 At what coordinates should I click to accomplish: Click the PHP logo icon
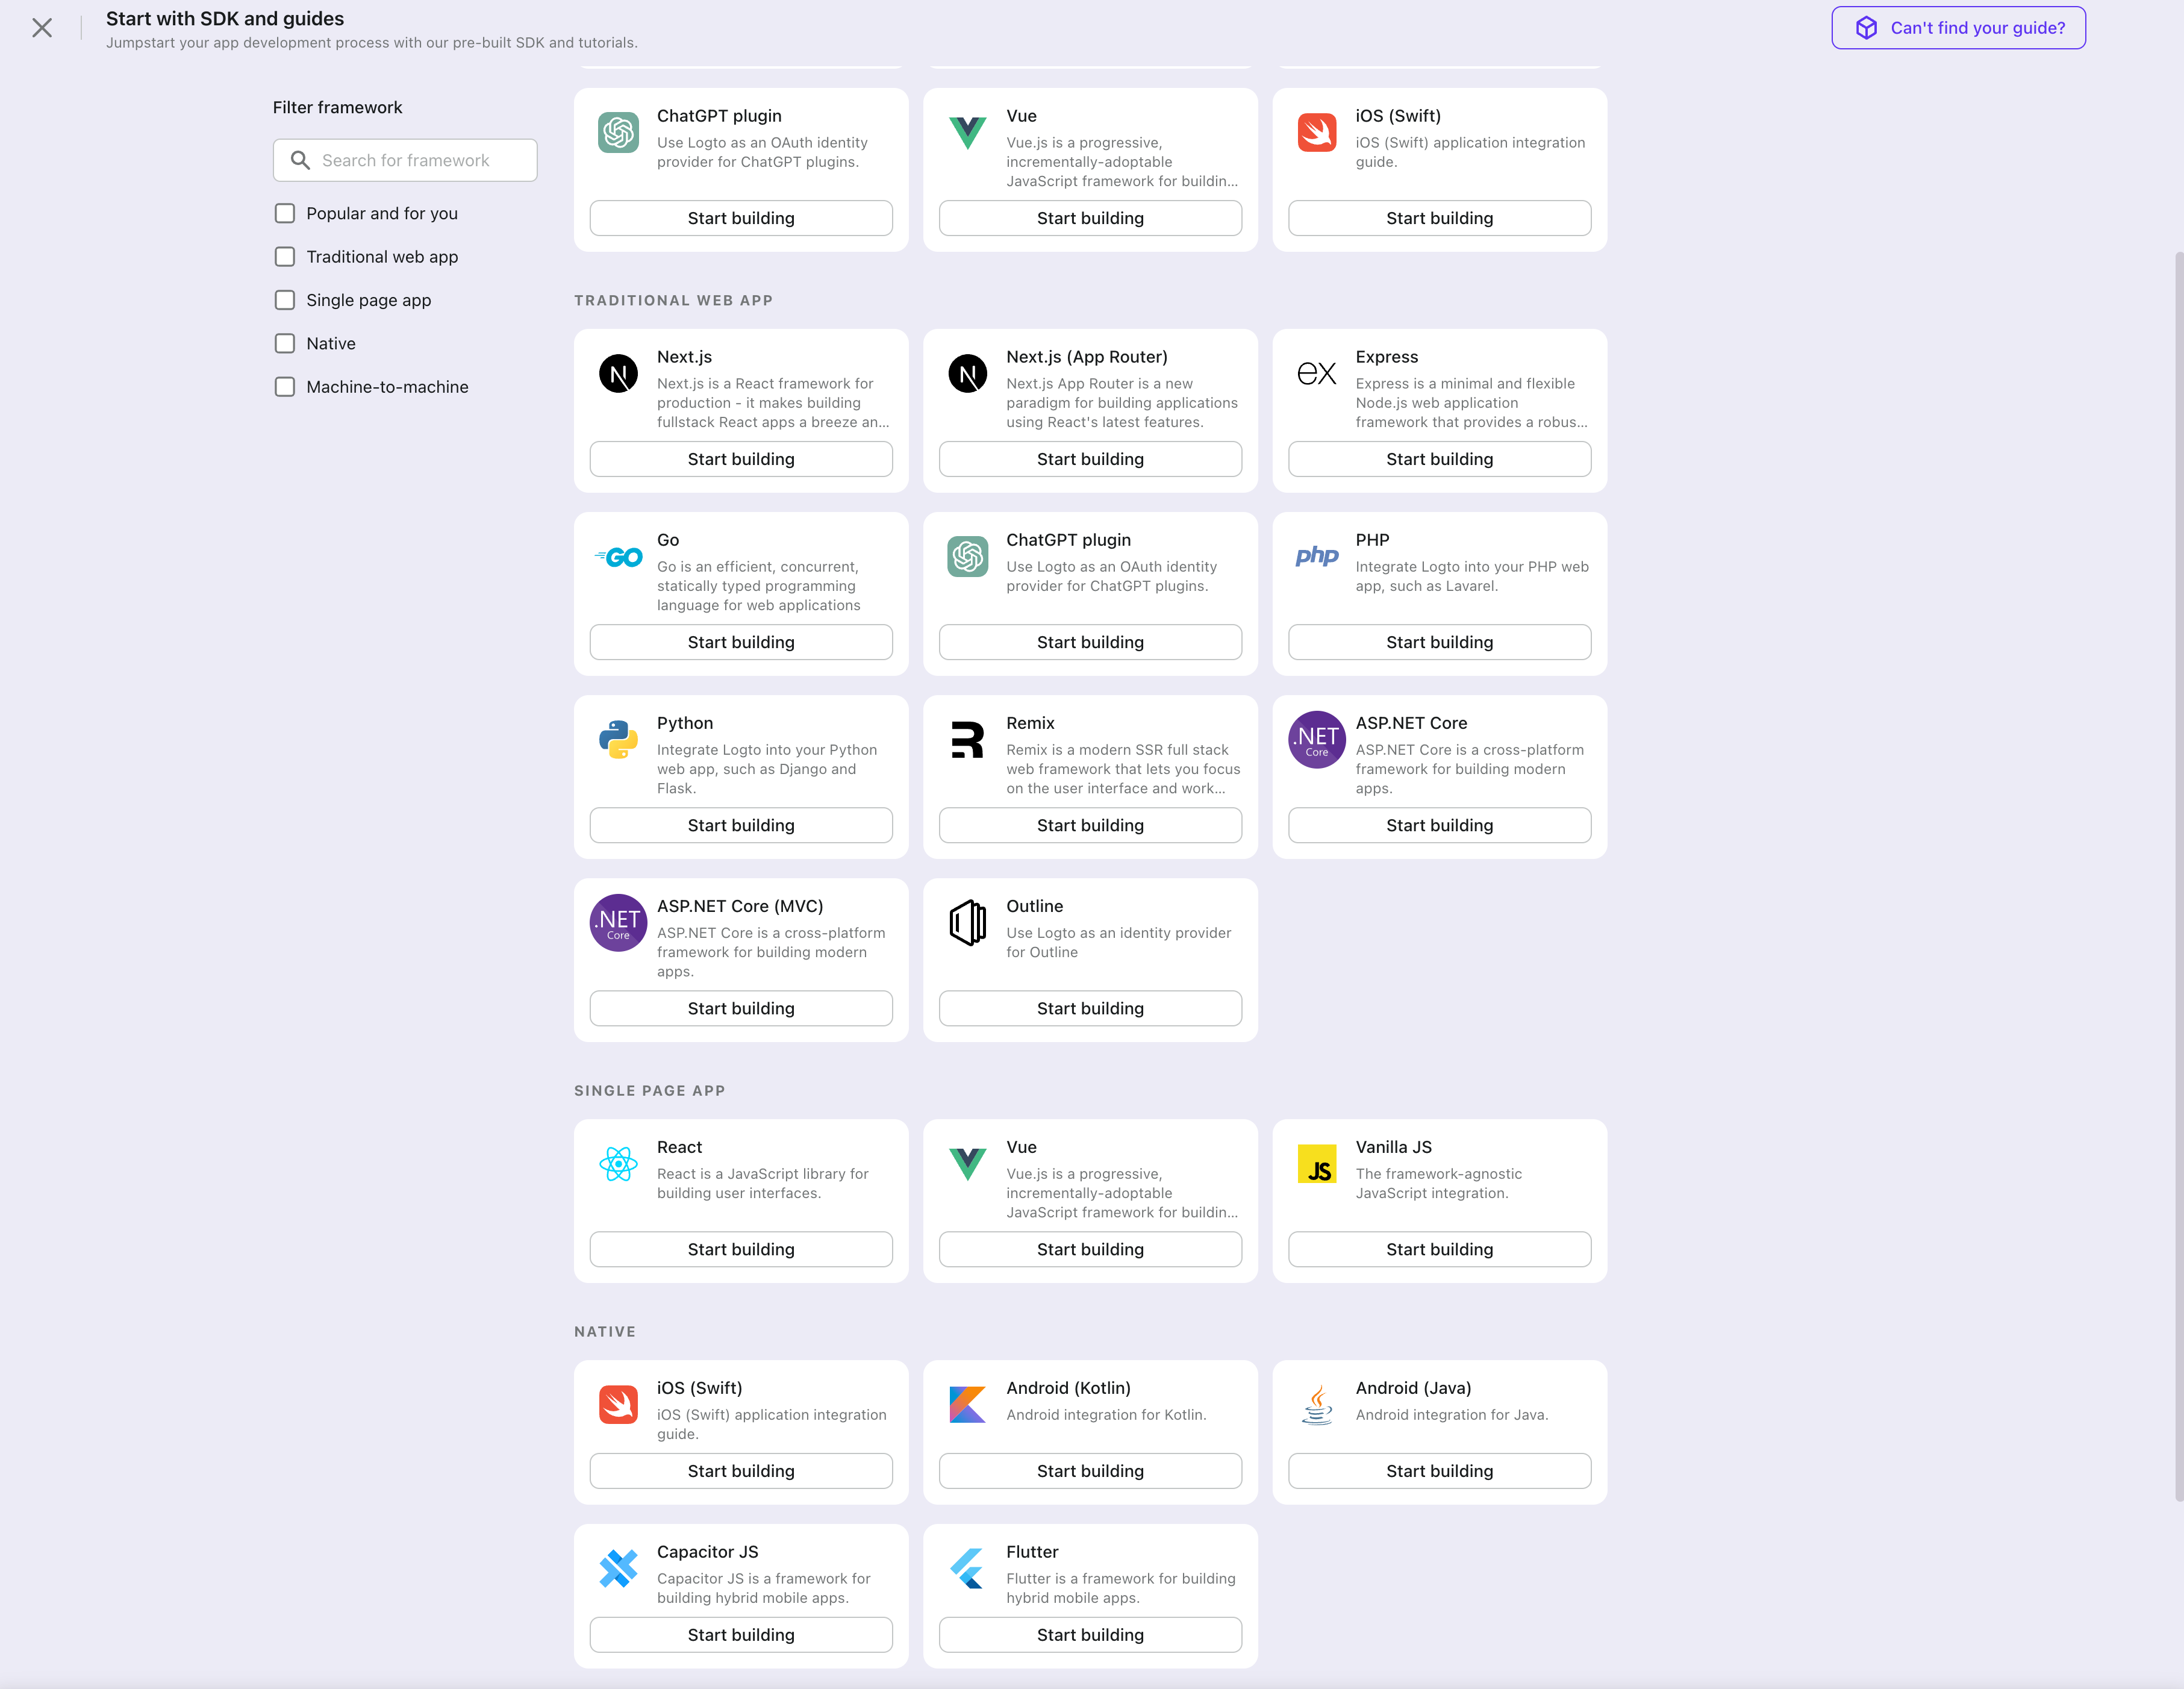point(1317,556)
